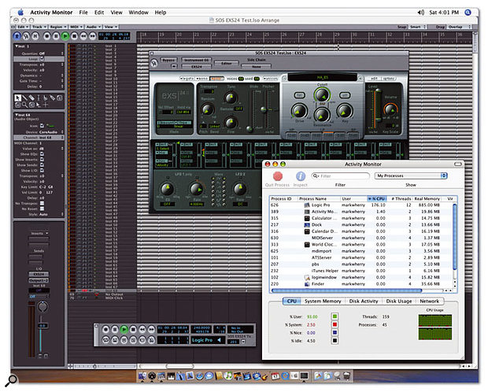Click the Metronome button in floating Transport
488x392 pixels.
pos(151,340)
